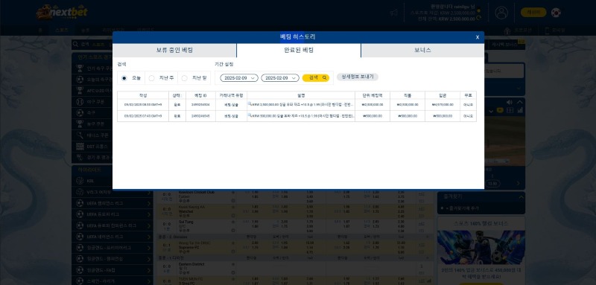Click the soccer ball icon beside UEFA 네이션스 리그
596x285 pixels.
tap(80, 237)
